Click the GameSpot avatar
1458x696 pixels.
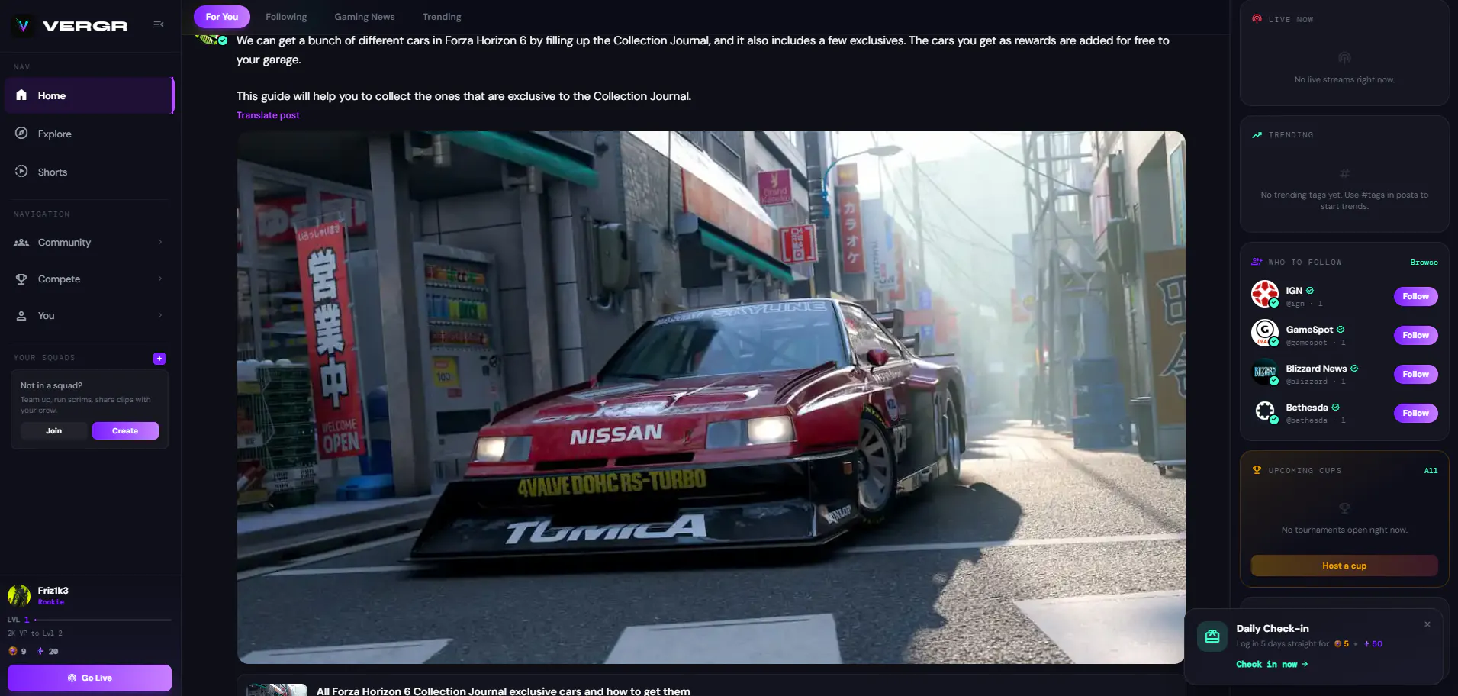coord(1265,333)
